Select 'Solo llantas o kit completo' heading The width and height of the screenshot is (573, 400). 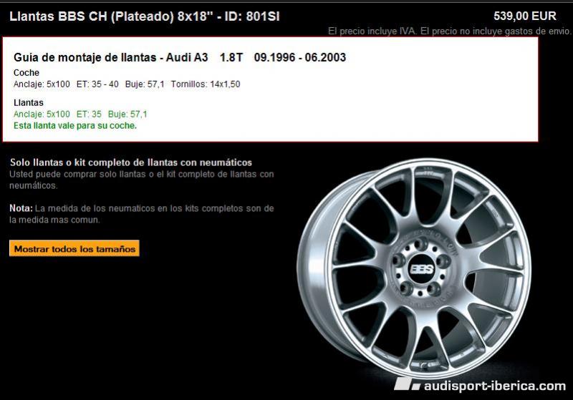131,162
